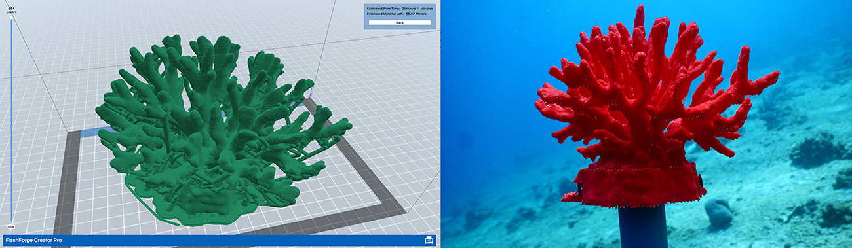Click the Estimated Print Time readout
The image size is (852, 248).
tap(400, 7)
